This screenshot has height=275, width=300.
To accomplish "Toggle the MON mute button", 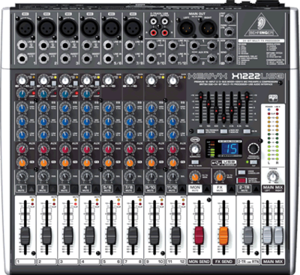I will click(195, 189).
